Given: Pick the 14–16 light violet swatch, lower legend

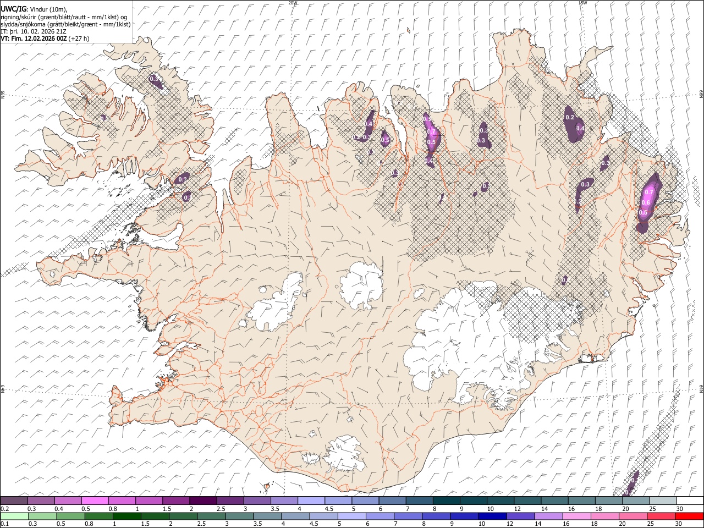Looking at the screenshot, I should [x=548, y=516].
